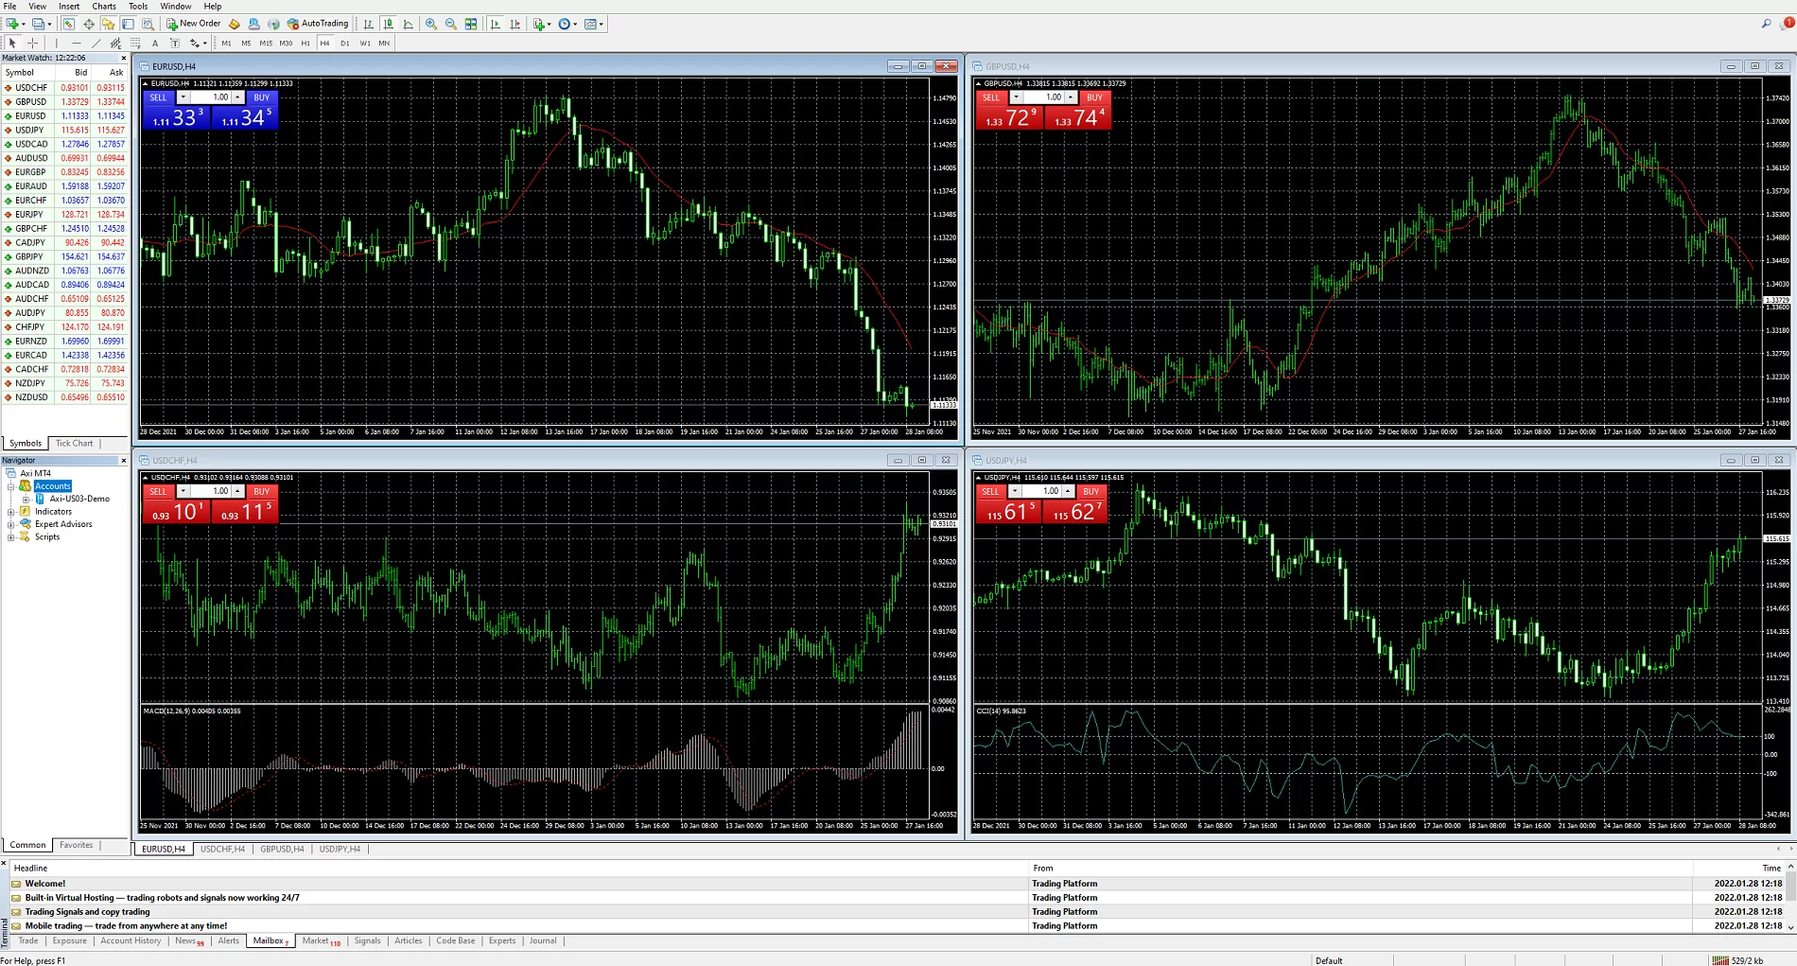Select the AUDUSD row in Market Watch
The width and height of the screenshot is (1797, 966).
pos(64,158)
